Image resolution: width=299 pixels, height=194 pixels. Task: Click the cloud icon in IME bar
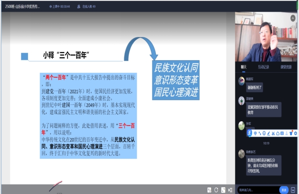coord(278,133)
